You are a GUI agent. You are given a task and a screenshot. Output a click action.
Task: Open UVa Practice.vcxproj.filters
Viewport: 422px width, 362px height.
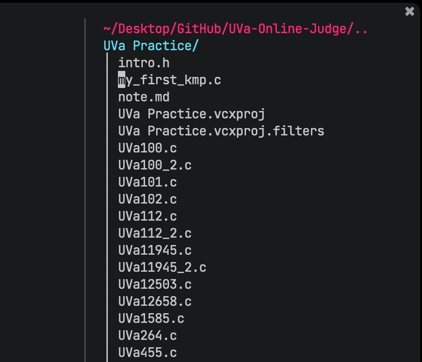click(221, 131)
